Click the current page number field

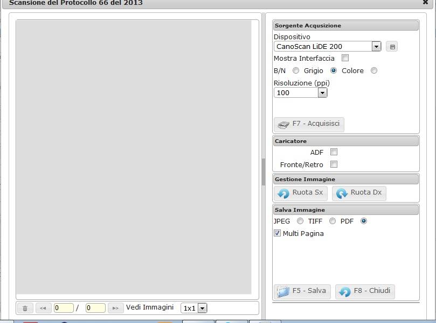point(64,308)
